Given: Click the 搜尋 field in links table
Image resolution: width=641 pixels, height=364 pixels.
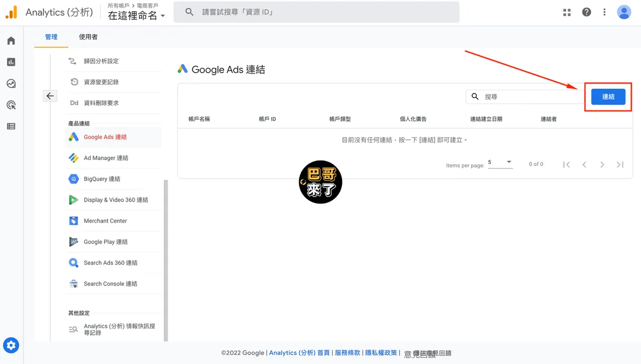Looking at the screenshot, I should click(x=526, y=97).
